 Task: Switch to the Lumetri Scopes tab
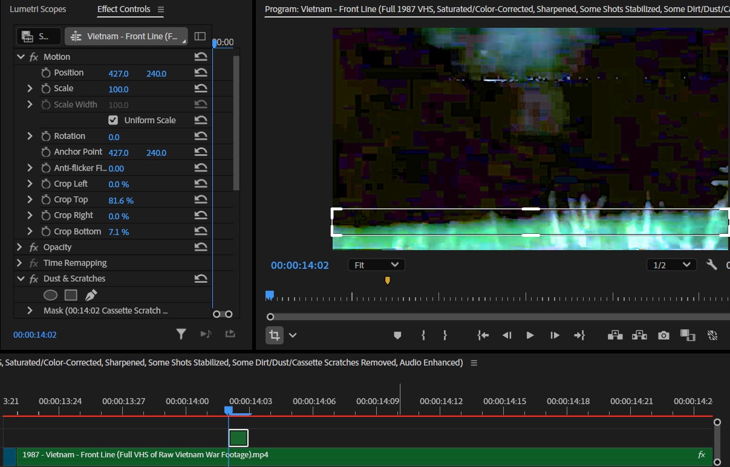pyautogui.click(x=38, y=10)
